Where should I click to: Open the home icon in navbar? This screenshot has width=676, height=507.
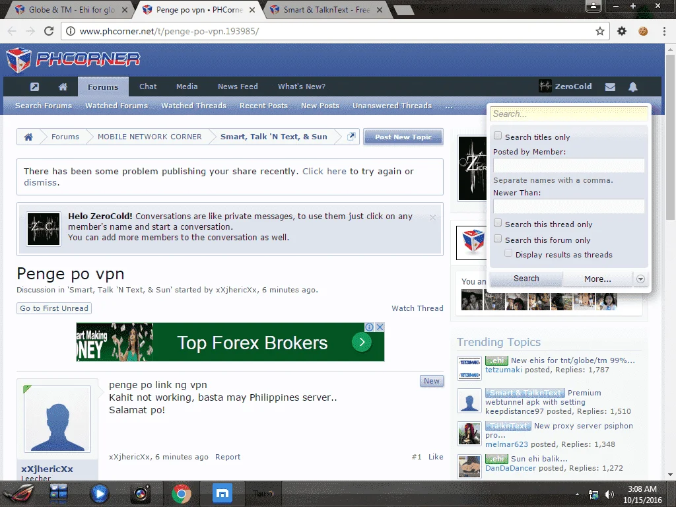[x=63, y=86]
